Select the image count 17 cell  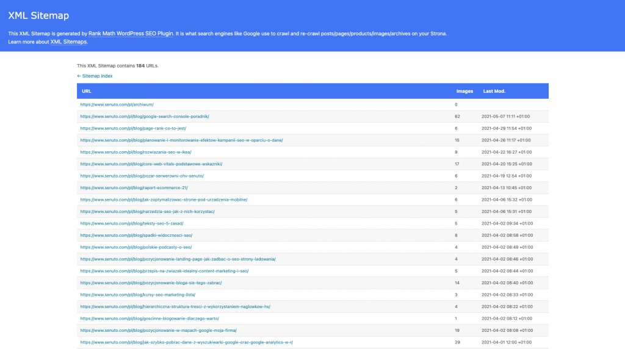tap(457, 164)
